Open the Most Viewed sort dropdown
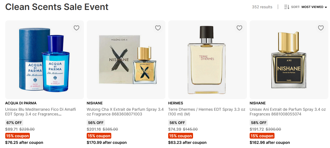The image size is (330, 148). click(314, 7)
